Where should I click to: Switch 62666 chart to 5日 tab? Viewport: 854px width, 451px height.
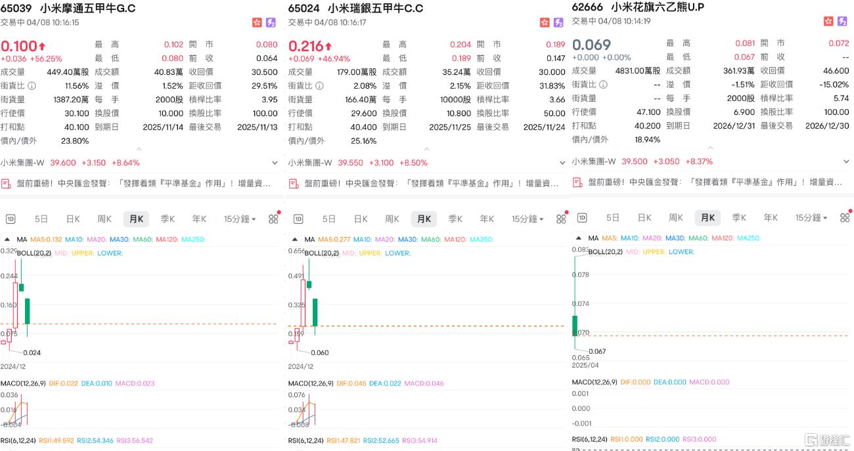point(613,218)
